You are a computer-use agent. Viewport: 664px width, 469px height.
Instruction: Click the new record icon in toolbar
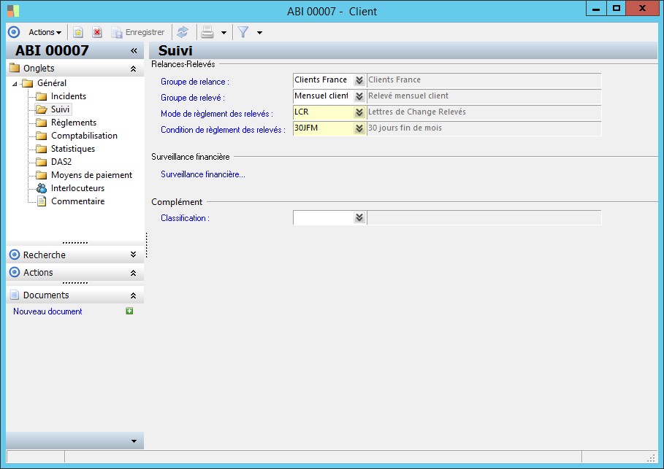pos(78,32)
